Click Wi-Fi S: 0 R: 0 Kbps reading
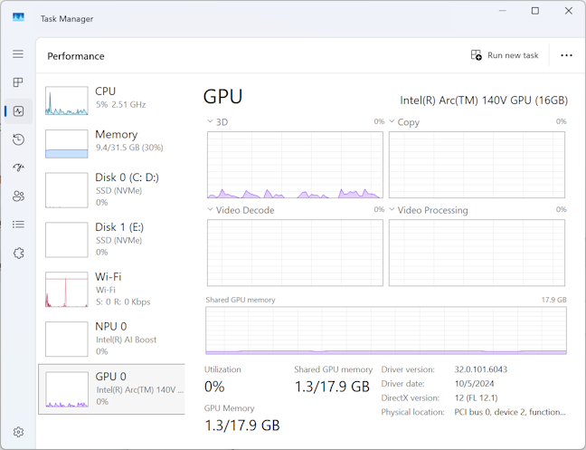Viewport: 586px width, 450px height. tap(123, 302)
